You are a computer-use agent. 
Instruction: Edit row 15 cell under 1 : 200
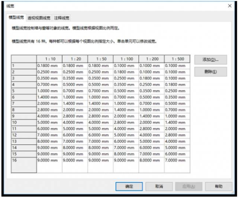pyautogui.click(x=152, y=154)
